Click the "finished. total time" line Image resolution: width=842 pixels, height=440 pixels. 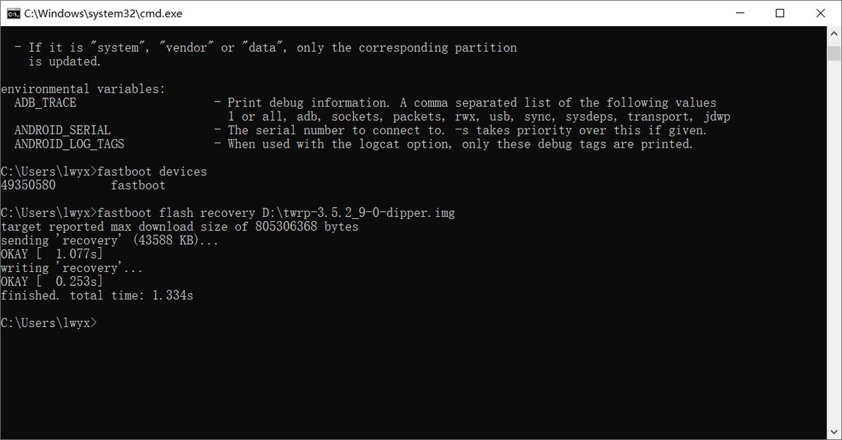coord(97,295)
